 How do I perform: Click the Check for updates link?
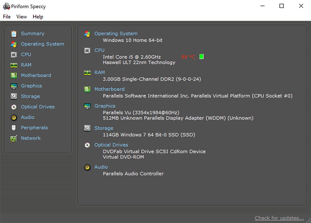279,218
